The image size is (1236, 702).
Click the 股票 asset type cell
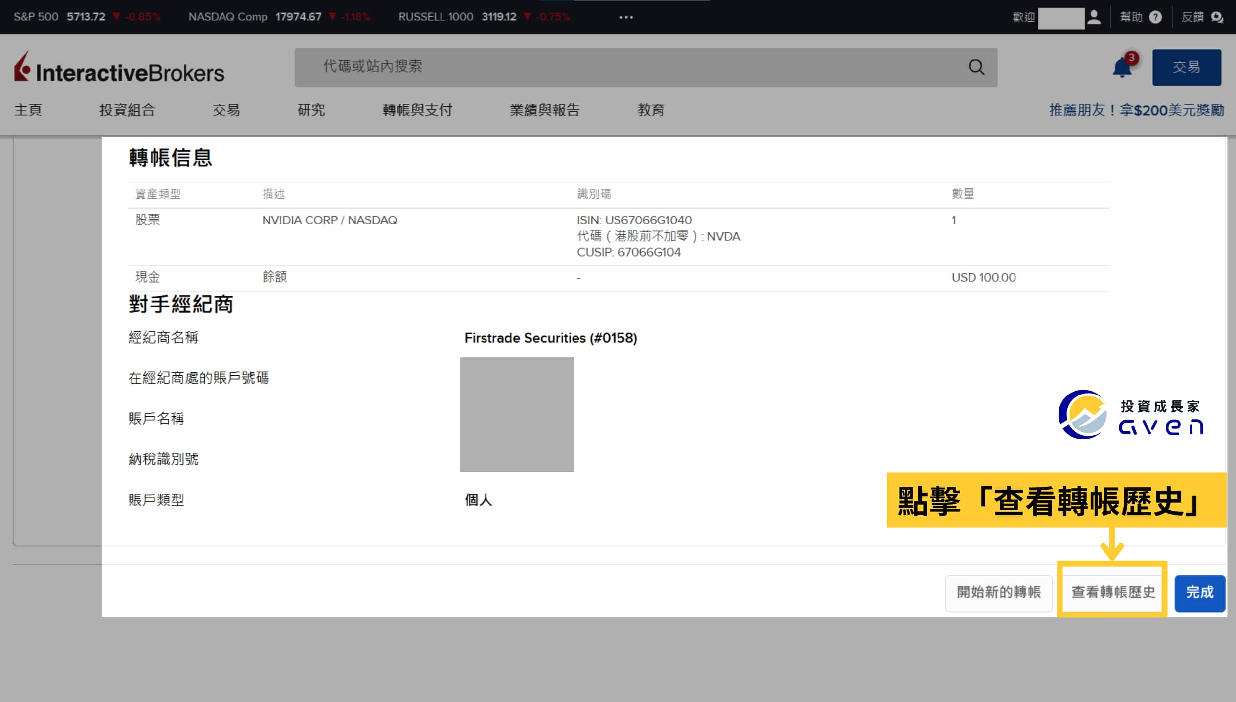click(x=148, y=220)
